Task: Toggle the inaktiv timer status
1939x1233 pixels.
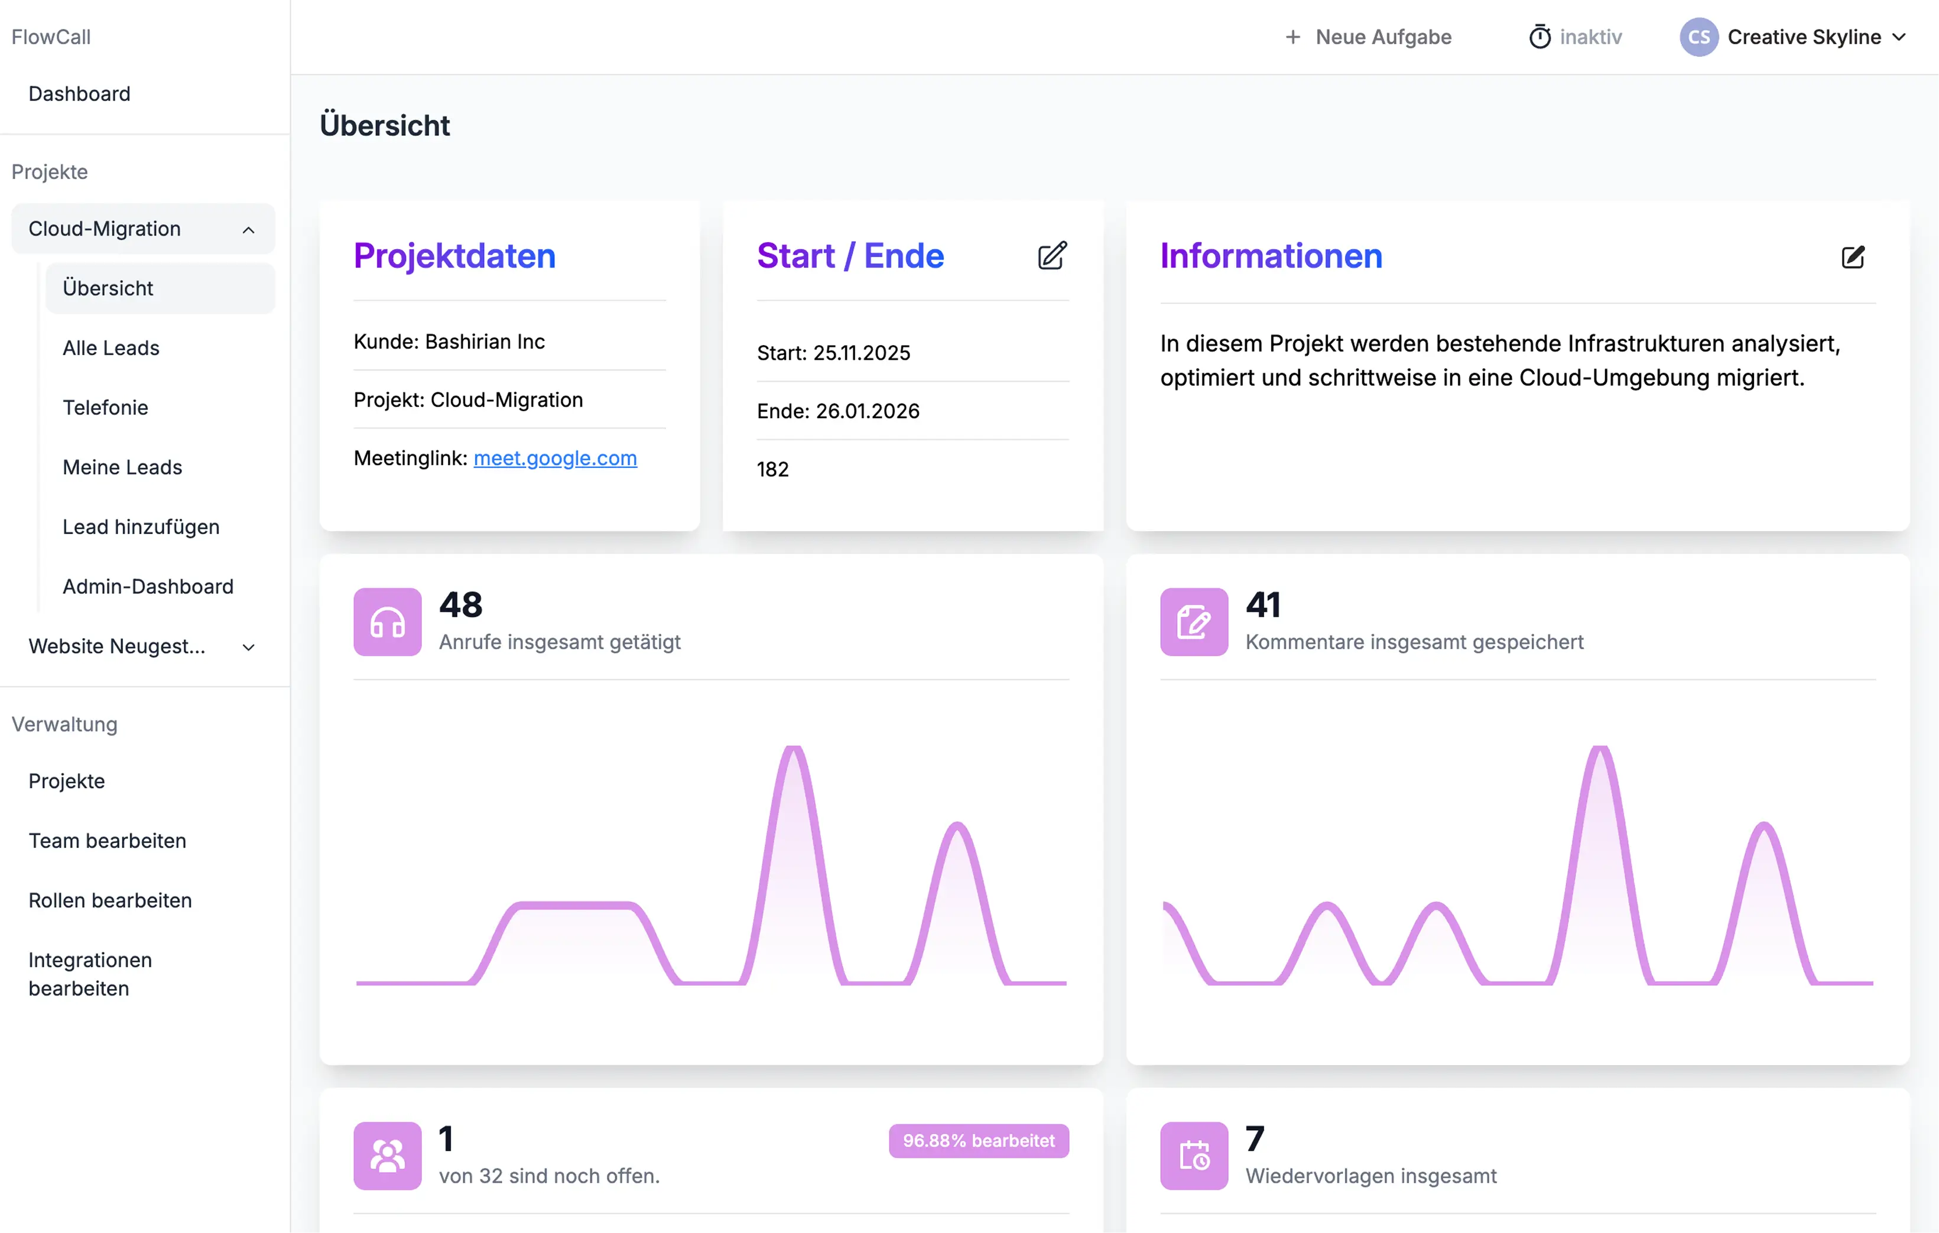Action: coord(1590,37)
